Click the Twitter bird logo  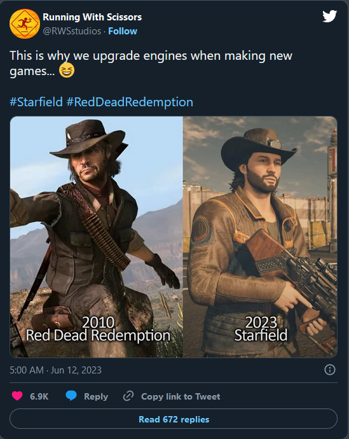(329, 16)
